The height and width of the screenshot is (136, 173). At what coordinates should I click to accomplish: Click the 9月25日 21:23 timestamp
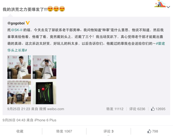19,109
